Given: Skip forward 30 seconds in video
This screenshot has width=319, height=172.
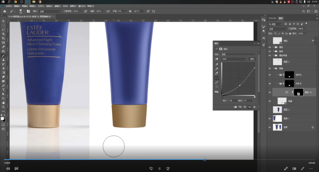Looking at the screenshot, I should coord(168,169).
